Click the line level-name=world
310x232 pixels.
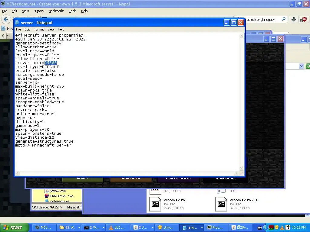(35, 51)
